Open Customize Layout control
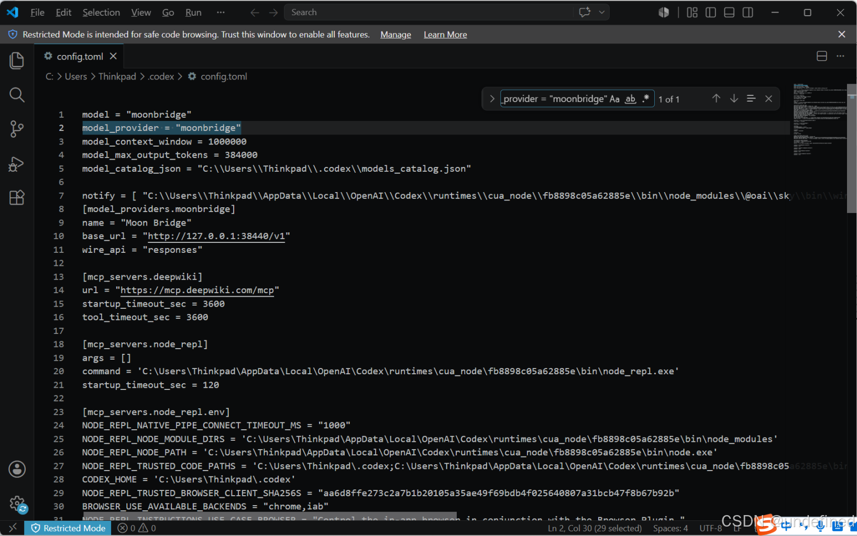This screenshot has height=536, width=857. pos(692,13)
